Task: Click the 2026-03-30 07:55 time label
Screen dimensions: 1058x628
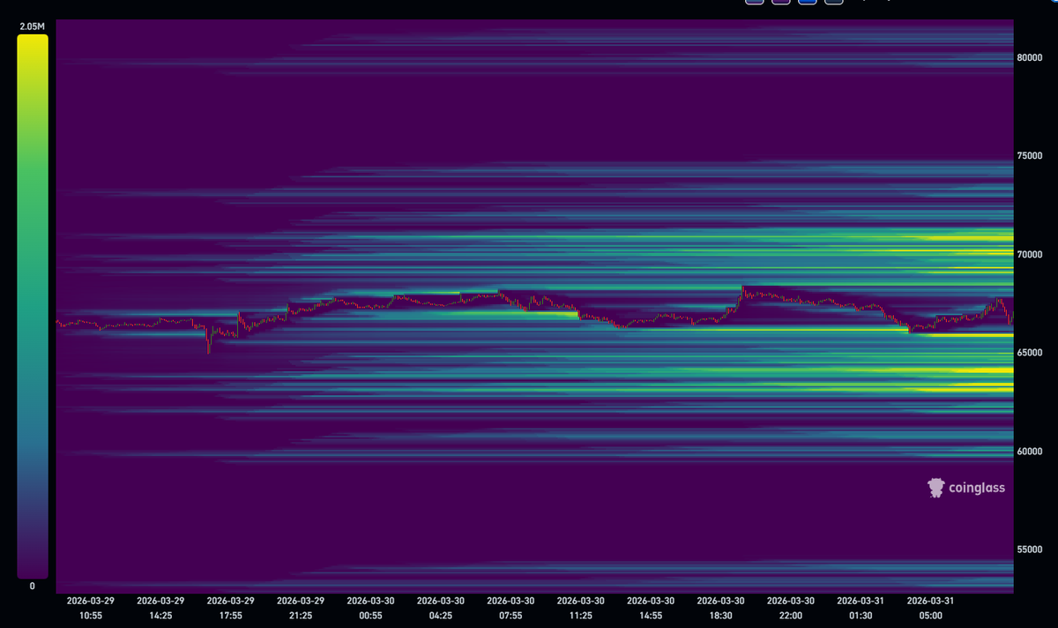Action: pos(511,608)
